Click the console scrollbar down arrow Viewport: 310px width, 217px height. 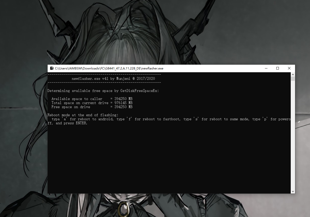point(293,191)
